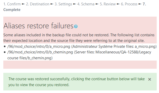
Task: Select step 1. Confirm in progress bar
Action: 12,4
